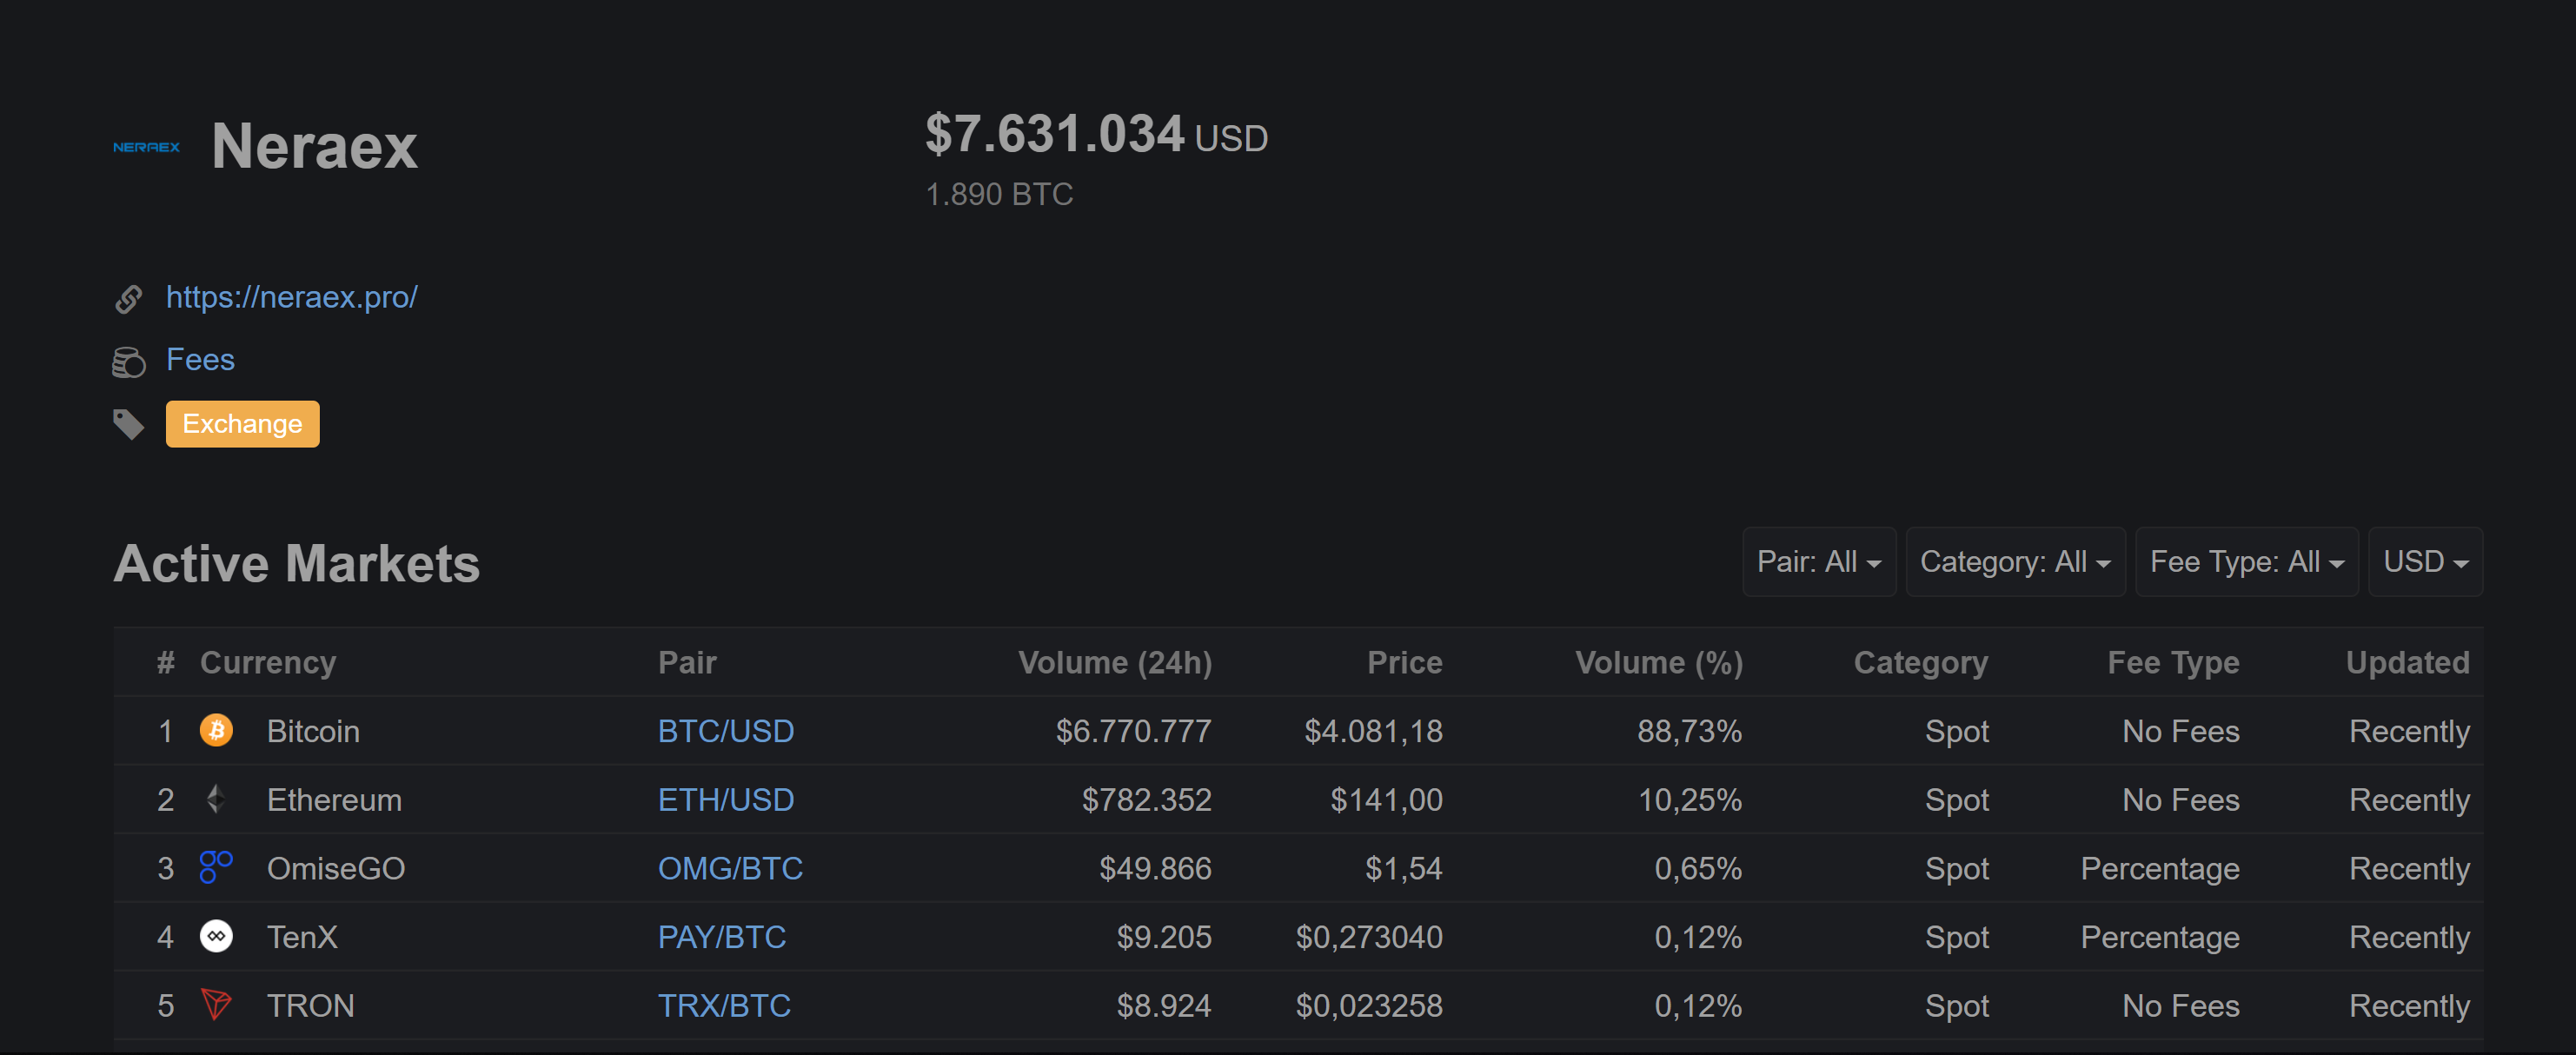2576x1055 pixels.
Task: Open the https://neraex.pro/ link
Action: coord(292,297)
